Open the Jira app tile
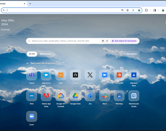 pos(90,96)
